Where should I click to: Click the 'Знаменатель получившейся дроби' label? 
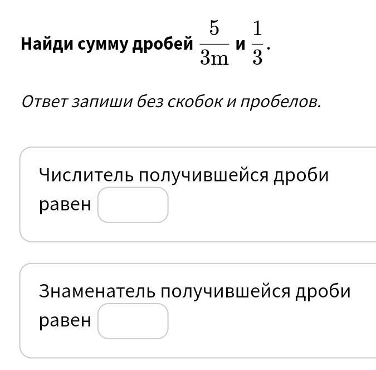click(x=194, y=291)
